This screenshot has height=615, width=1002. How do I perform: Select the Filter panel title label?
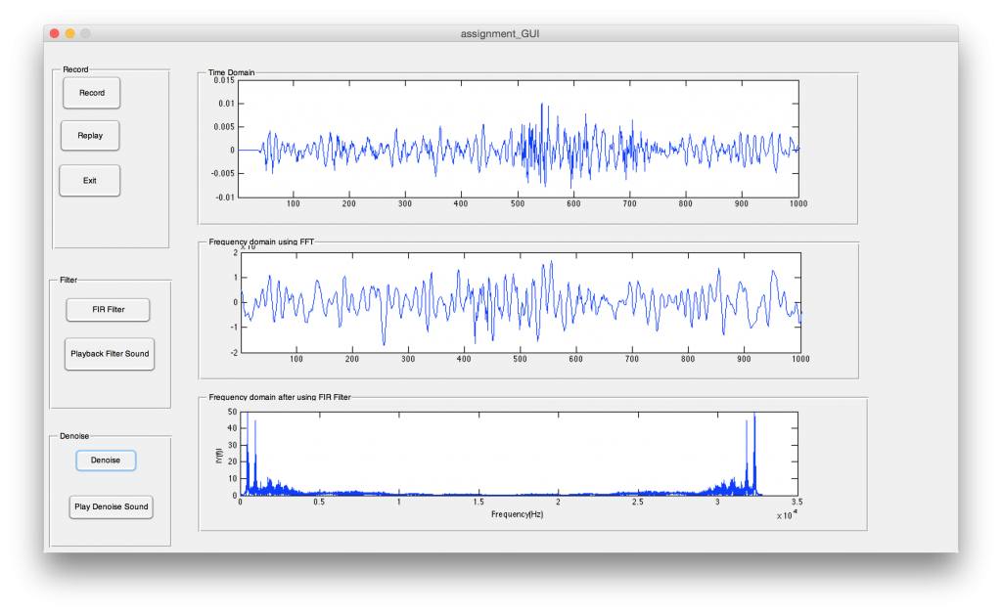(x=68, y=280)
